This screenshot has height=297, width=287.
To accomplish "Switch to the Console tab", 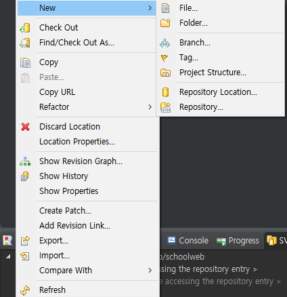I will [187, 241].
